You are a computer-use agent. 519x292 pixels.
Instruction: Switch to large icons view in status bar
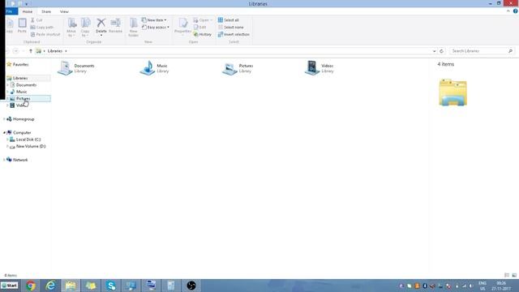tap(514, 275)
